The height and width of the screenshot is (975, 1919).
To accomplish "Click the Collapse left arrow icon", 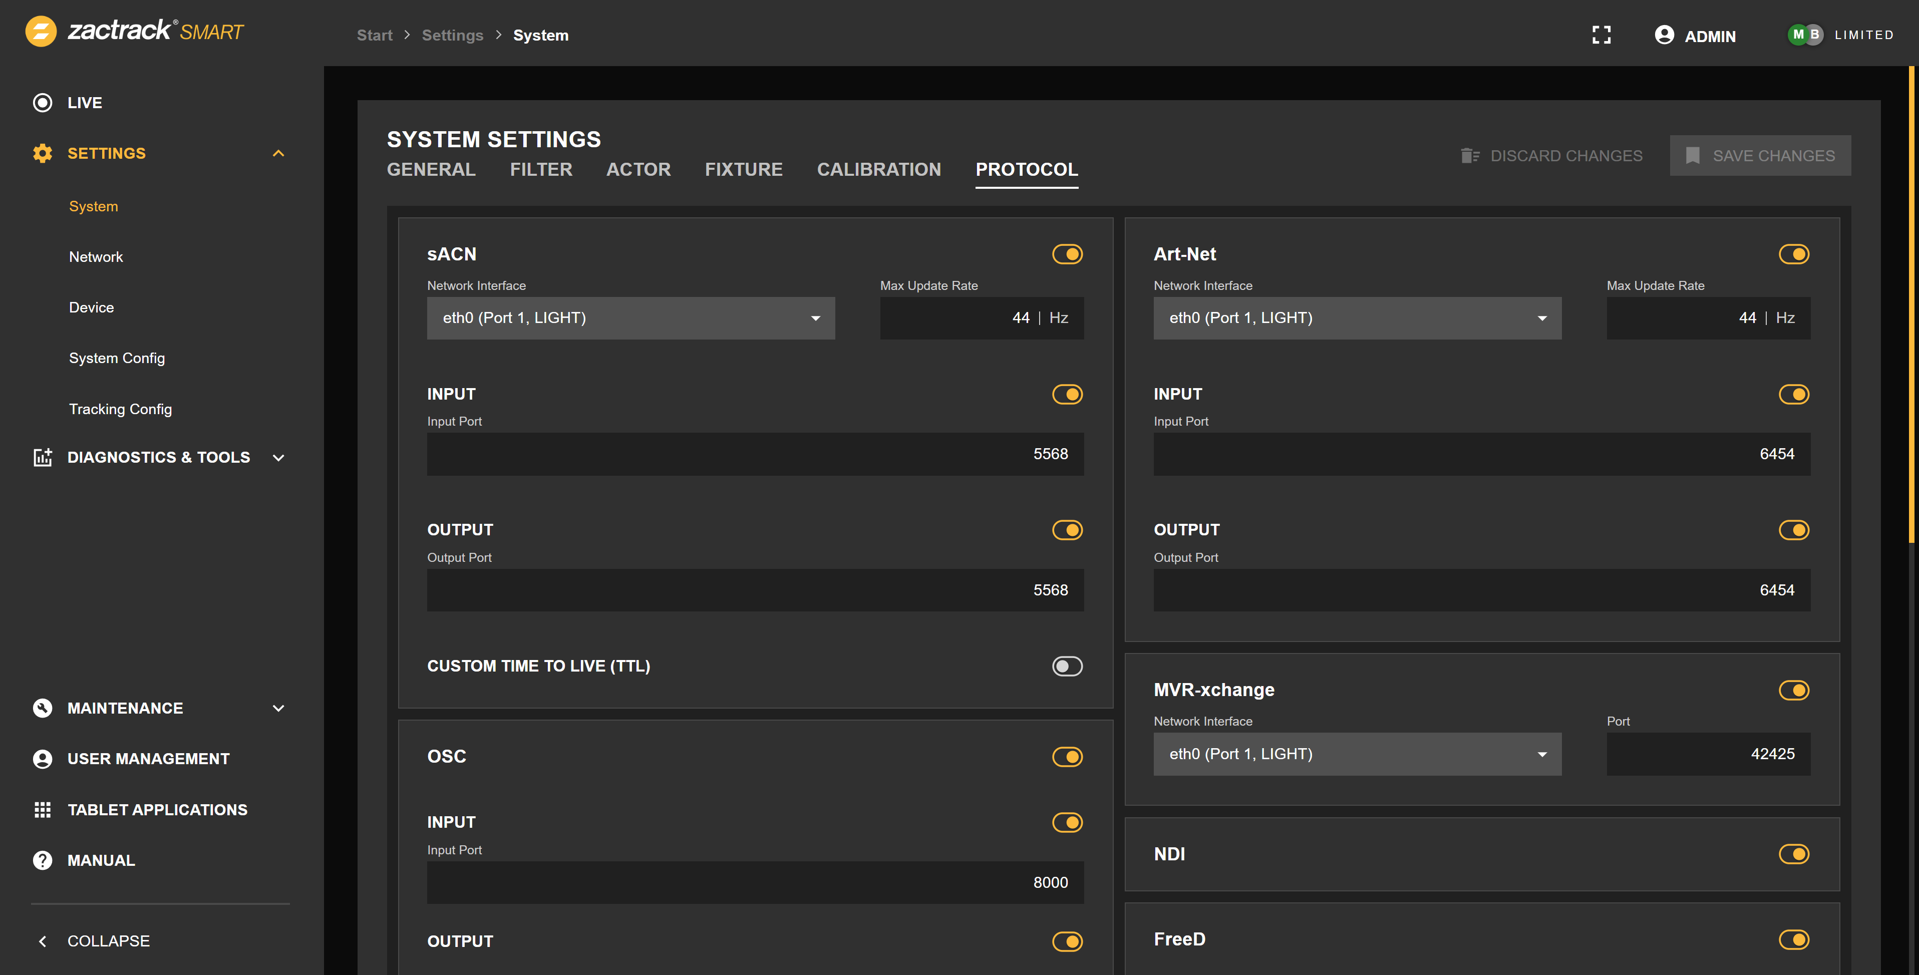I will [x=43, y=941].
